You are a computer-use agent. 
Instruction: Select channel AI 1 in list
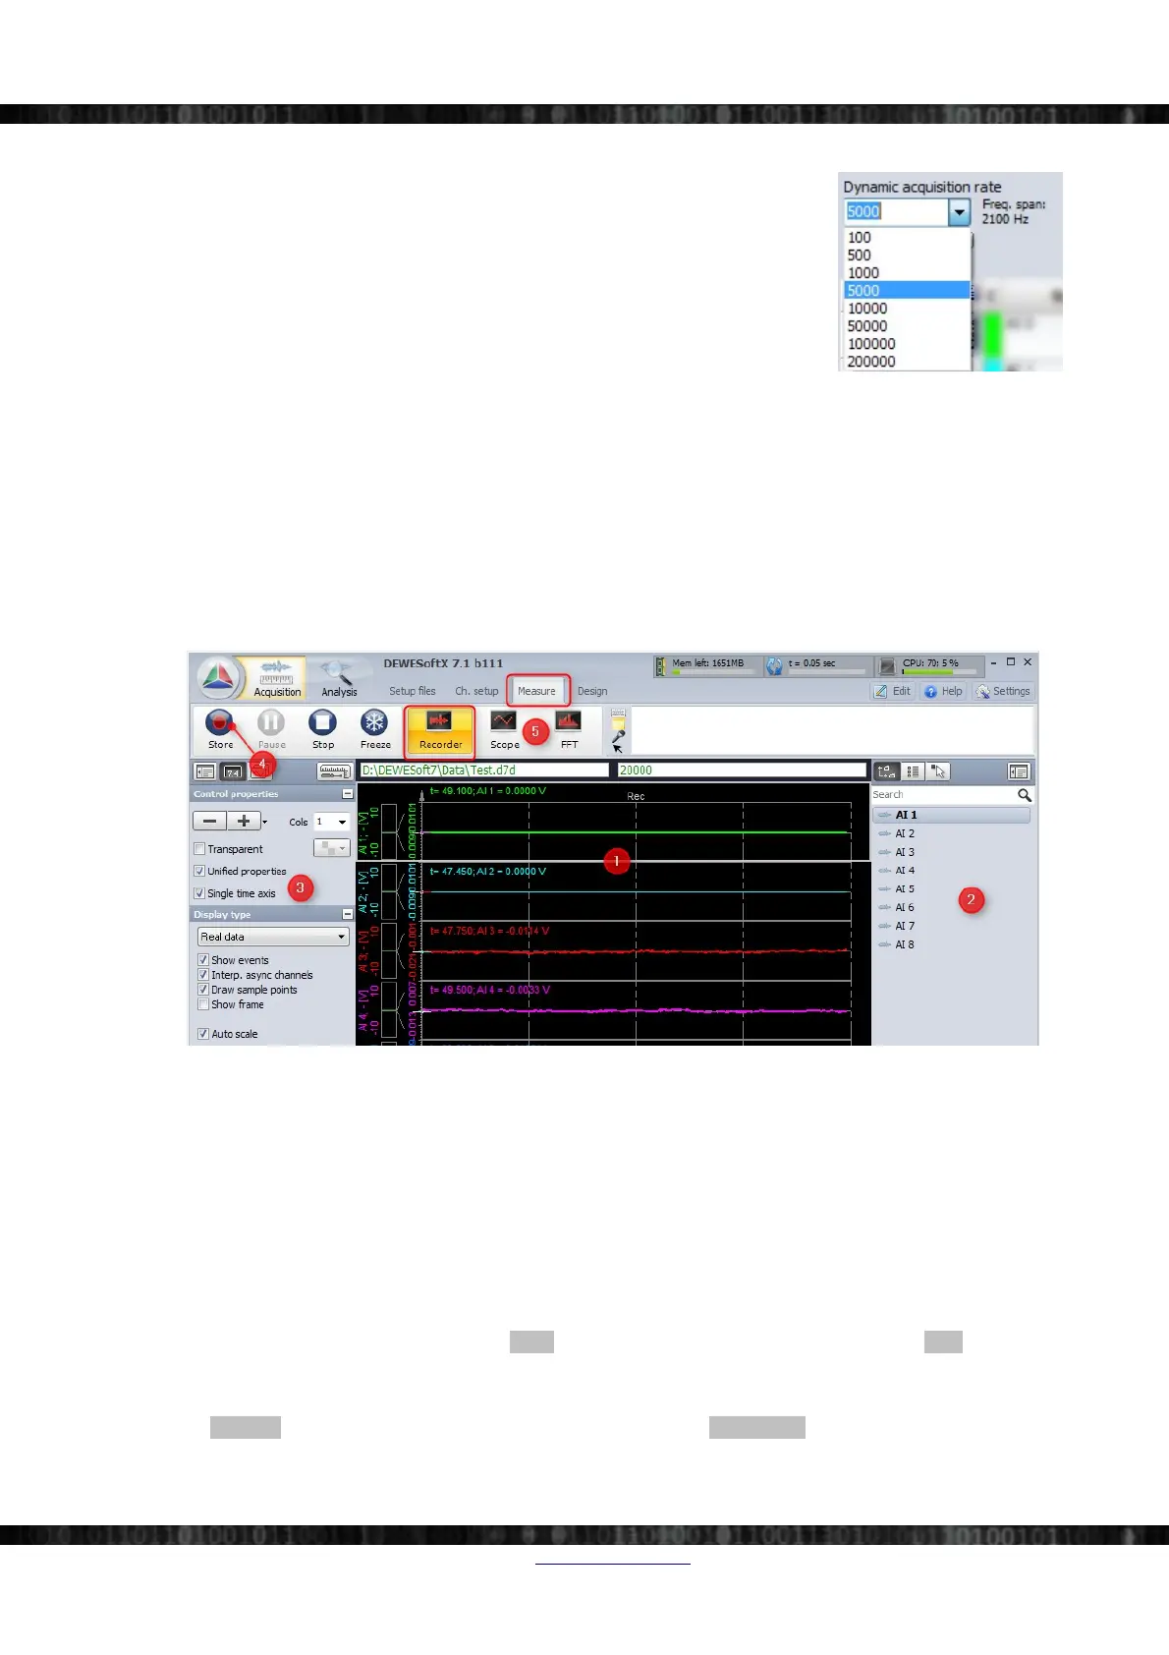point(951,815)
